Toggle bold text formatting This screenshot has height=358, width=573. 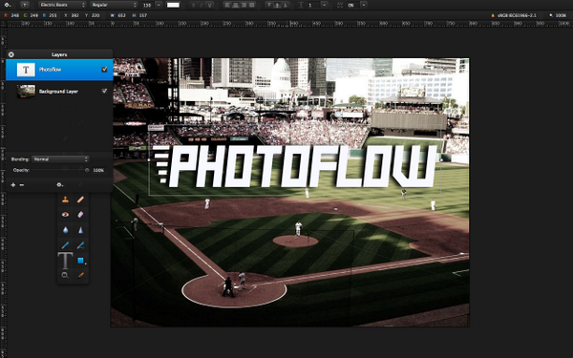coord(194,5)
